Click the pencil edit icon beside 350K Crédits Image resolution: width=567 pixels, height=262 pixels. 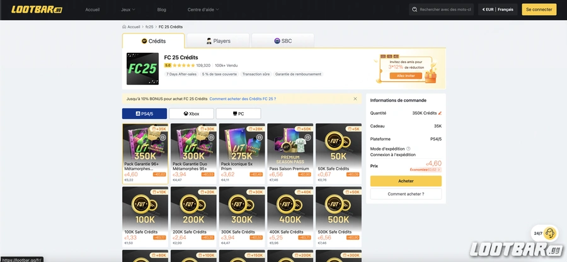[440, 113]
